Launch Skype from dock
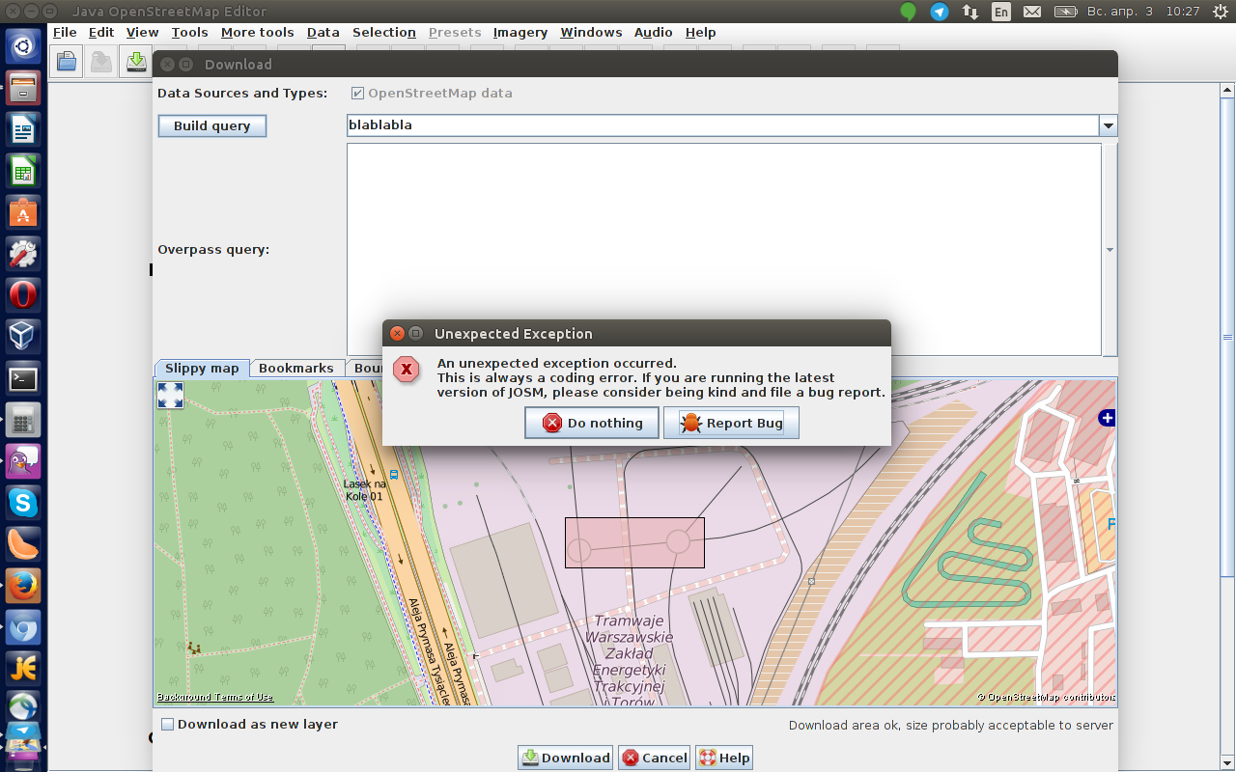This screenshot has height=772, width=1236. (x=23, y=502)
